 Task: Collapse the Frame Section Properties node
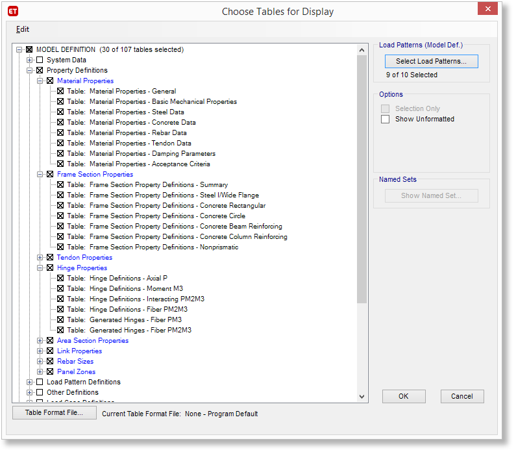(x=40, y=174)
